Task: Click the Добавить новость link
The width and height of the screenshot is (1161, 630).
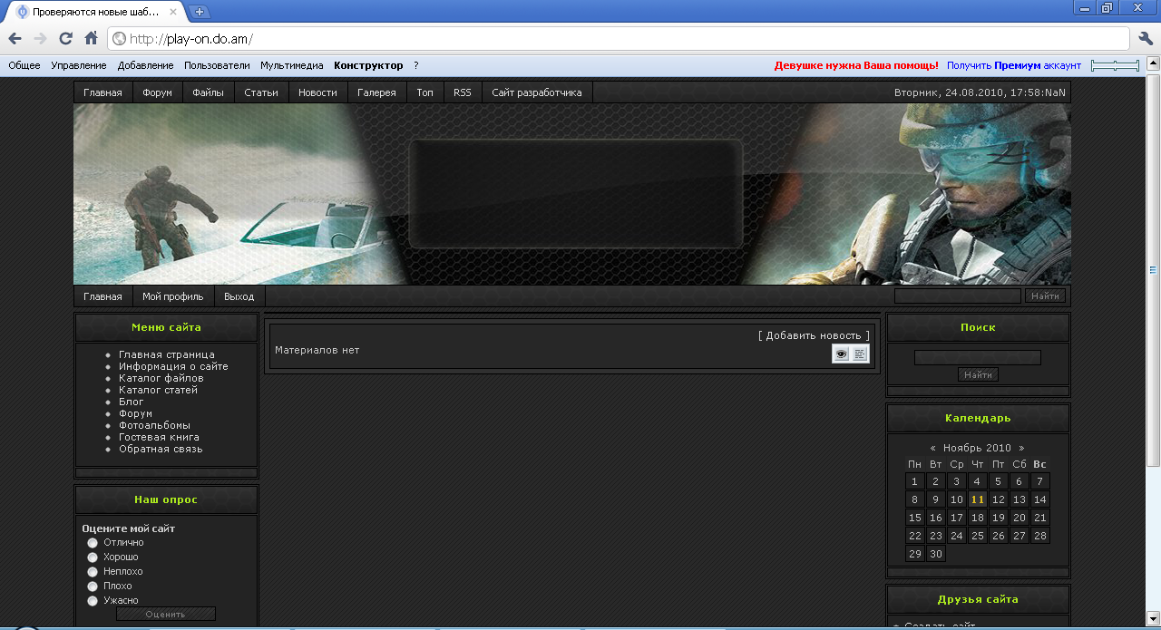Action: (813, 335)
